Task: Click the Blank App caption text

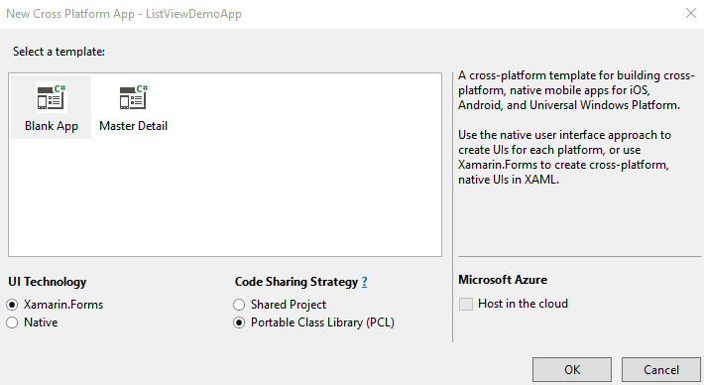Action: point(52,126)
